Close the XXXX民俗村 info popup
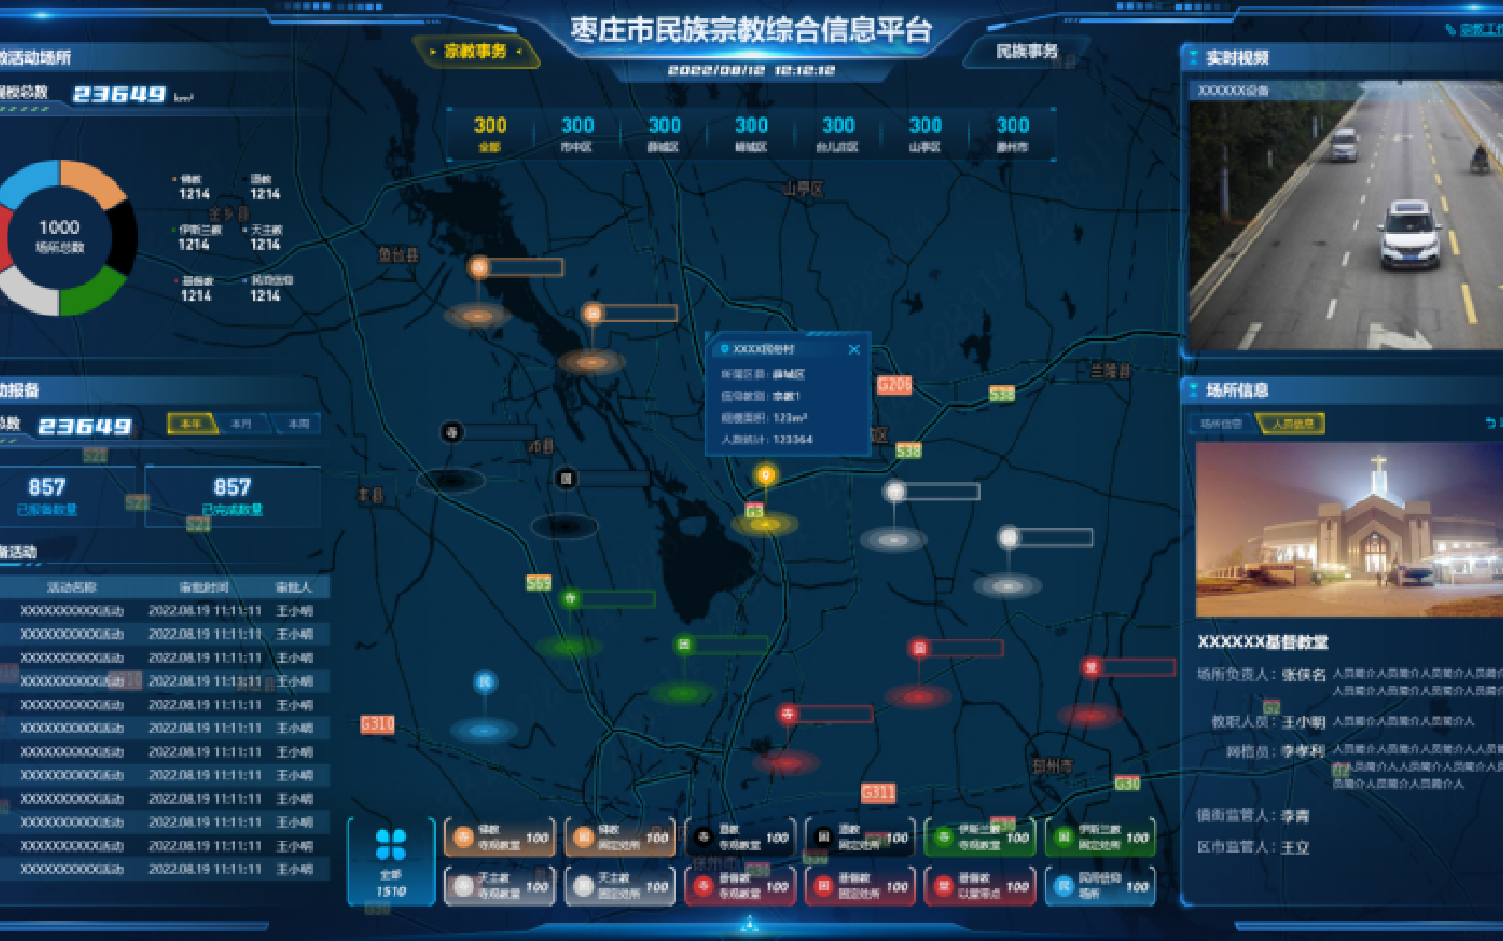Viewport: 1503px width, 941px height. coord(854,349)
